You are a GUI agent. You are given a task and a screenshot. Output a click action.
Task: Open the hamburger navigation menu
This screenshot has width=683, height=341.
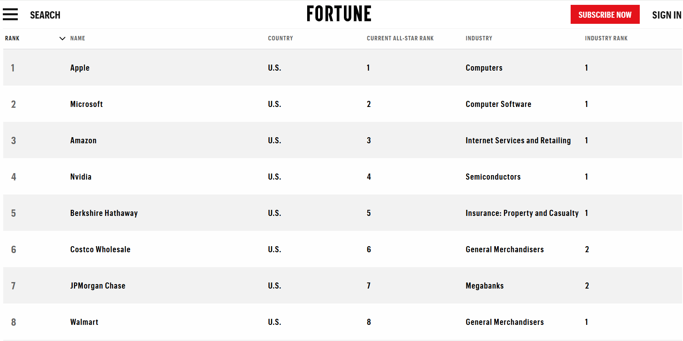tap(10, 15)
